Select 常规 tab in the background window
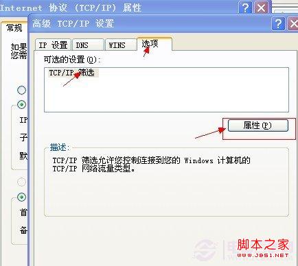 14,28
